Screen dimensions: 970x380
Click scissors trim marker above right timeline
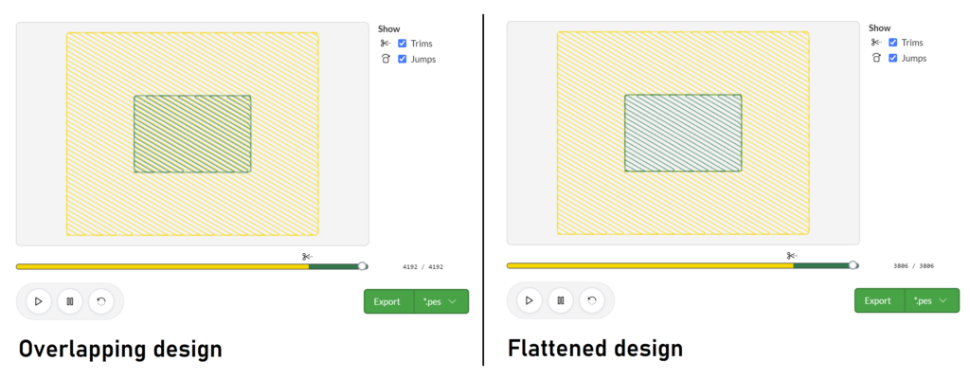[793, 255]
